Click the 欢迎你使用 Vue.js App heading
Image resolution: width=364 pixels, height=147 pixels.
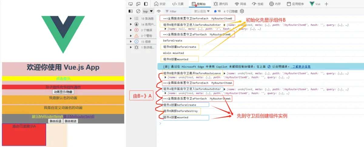pyautogui.click(x=63, y=67)
